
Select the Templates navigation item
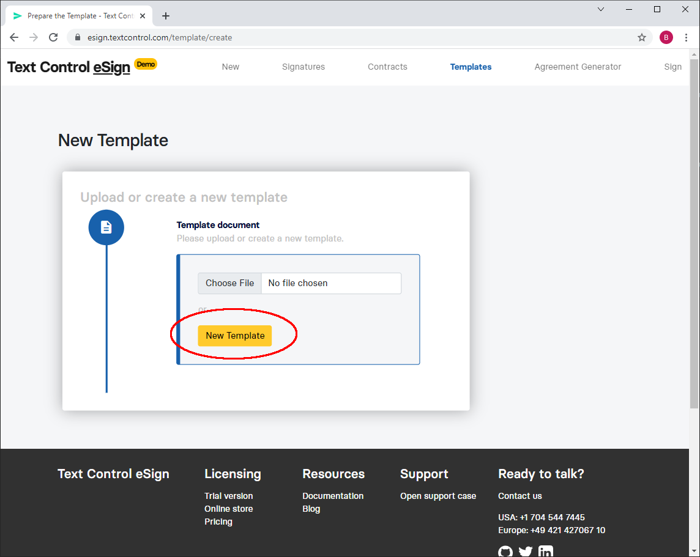click(471, 67)
